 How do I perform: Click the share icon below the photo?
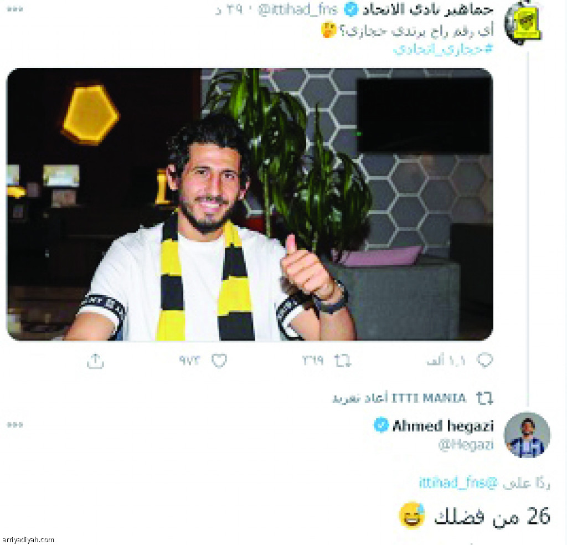pos(95,361)
